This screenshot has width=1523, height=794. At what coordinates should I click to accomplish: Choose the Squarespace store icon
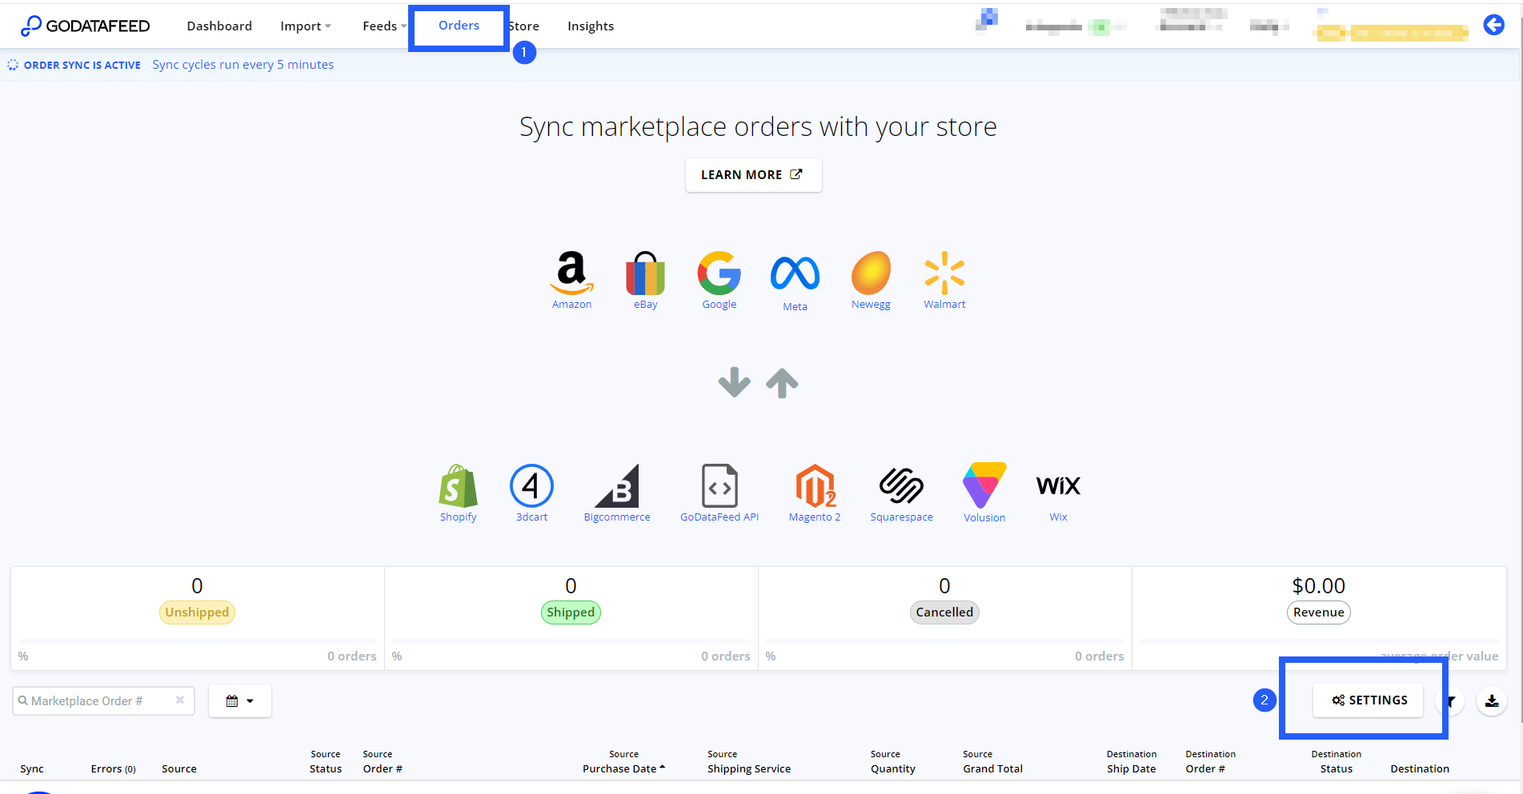pos(901,485)
